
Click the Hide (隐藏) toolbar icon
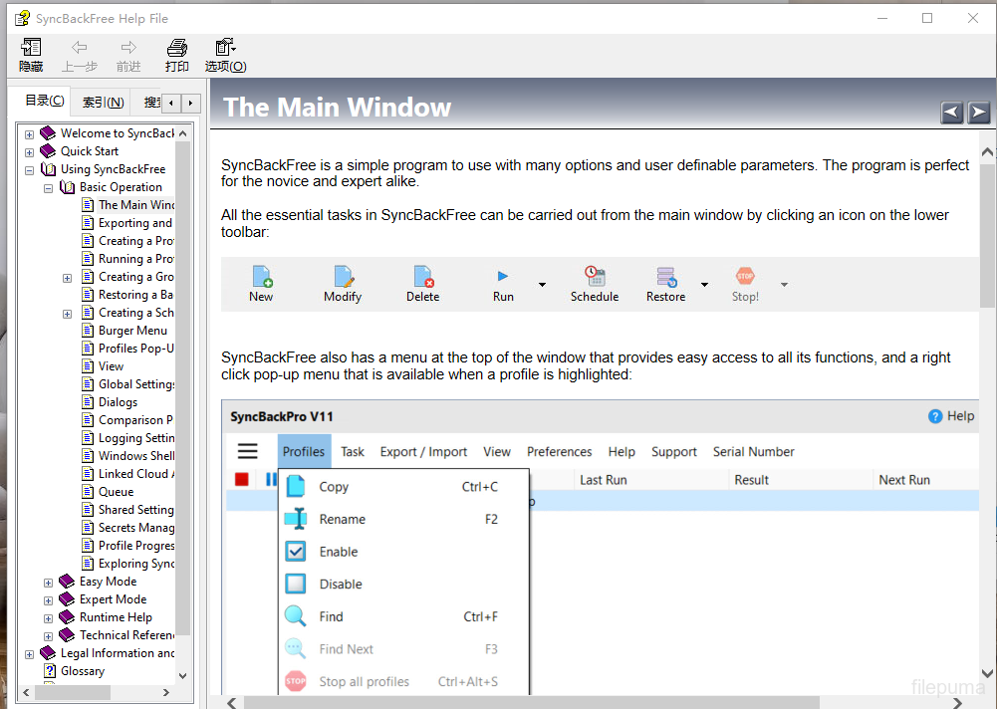coord(31,47)
